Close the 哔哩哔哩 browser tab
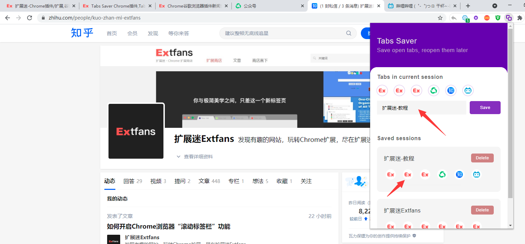This screenshot has width=525, height=244. [x=455, y=6]
